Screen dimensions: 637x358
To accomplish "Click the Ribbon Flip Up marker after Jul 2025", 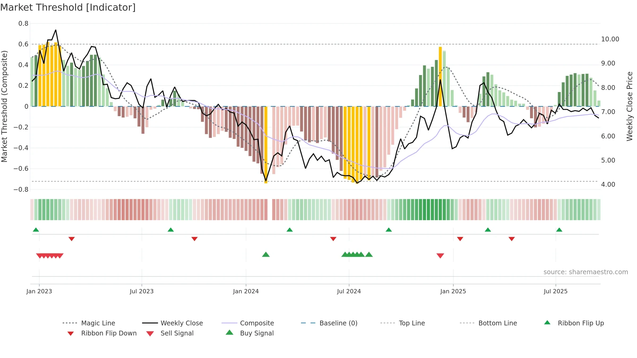I will (559, 230).
